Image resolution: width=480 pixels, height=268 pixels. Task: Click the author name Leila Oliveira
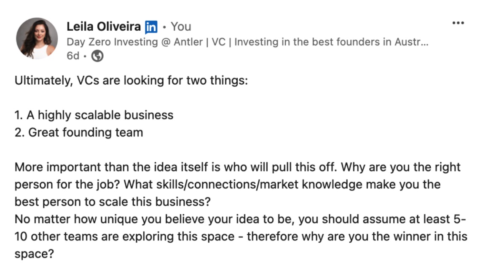tap(104, 27)
